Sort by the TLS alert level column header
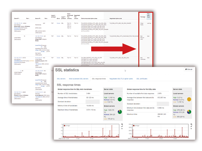Screen dimensions: 202x151 (149, 16)
